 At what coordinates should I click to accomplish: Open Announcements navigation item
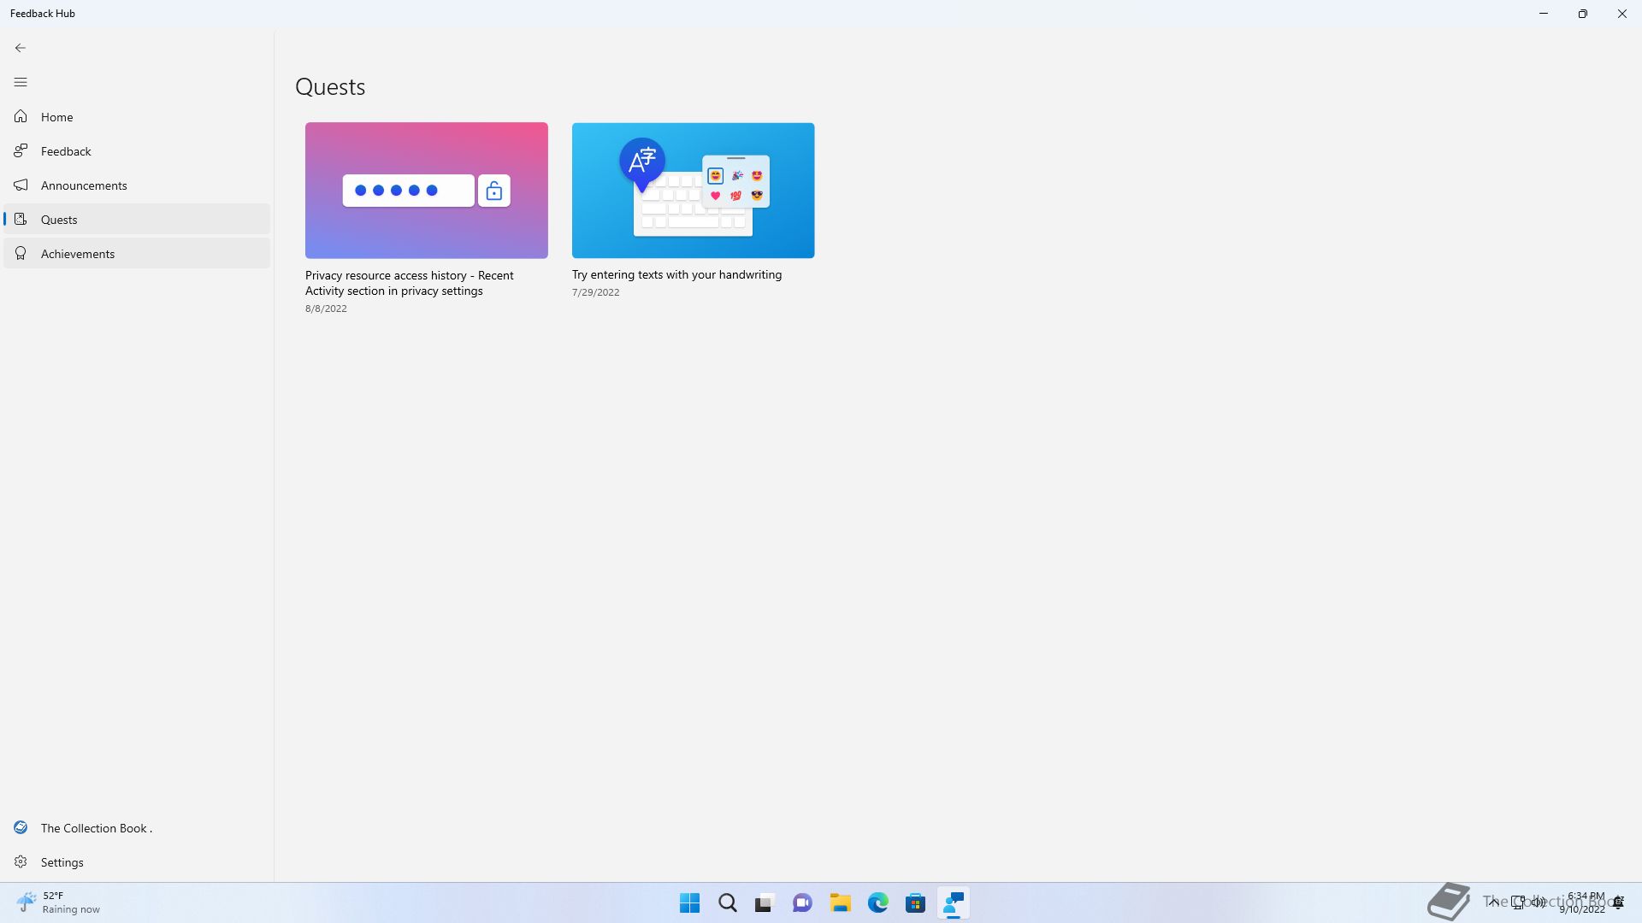click(137, 185)
